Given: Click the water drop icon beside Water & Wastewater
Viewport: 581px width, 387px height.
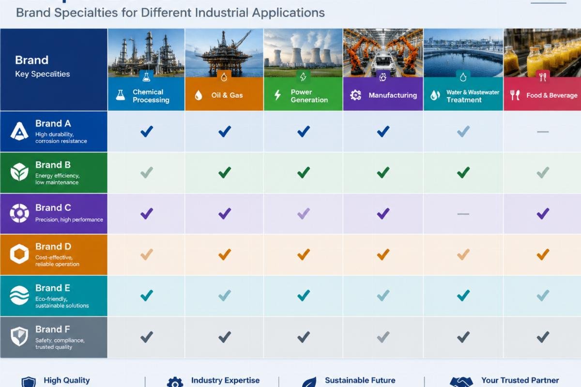Looking at the screenshot, I should (x=435, y=95).
